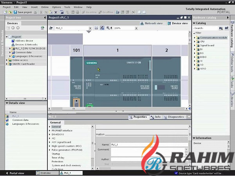The height and width of the screenshot is (176, 235).
Task: Click the Name field containing PLC_1
Action: (x=149, y=145)
